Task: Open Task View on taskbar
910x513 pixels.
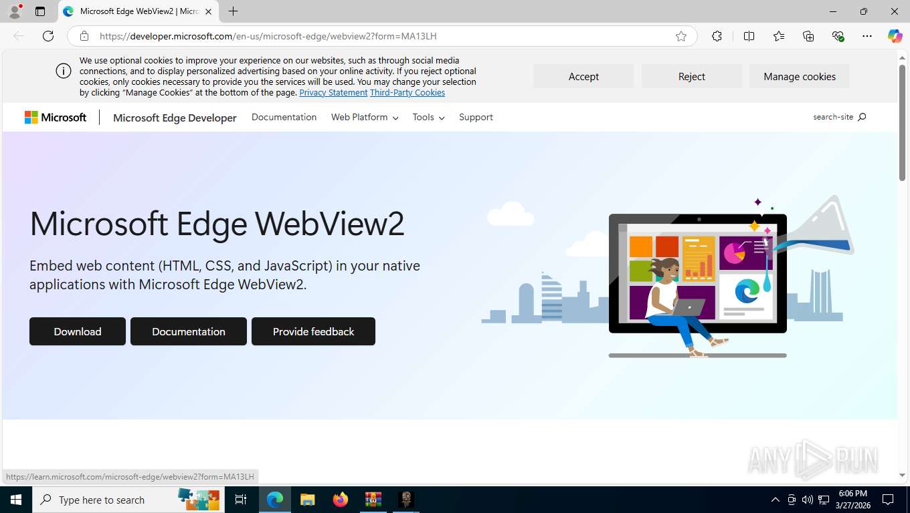Action: point(241,500)
